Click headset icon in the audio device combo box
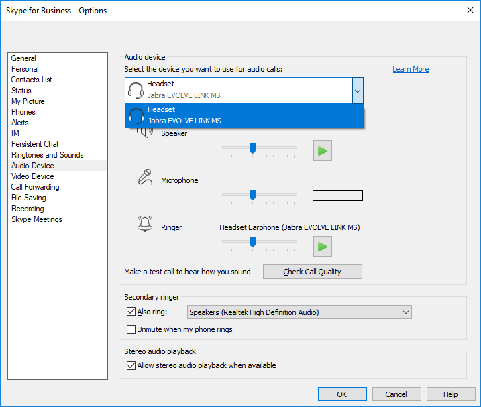 click(x=136, y=90)
